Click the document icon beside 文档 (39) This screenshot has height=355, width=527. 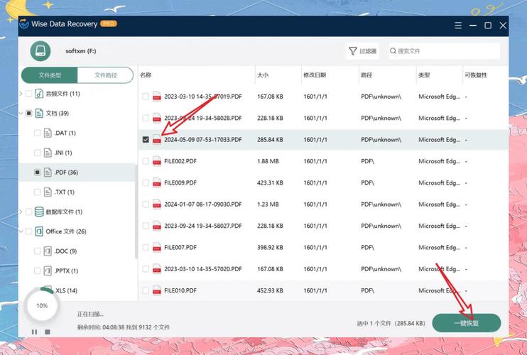[x=39, y=113]
